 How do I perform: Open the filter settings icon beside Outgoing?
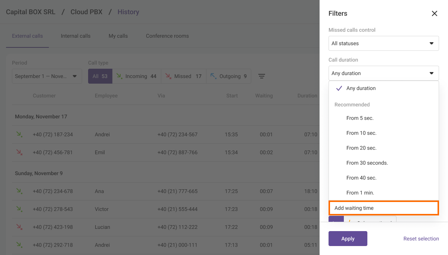(262, 76)
